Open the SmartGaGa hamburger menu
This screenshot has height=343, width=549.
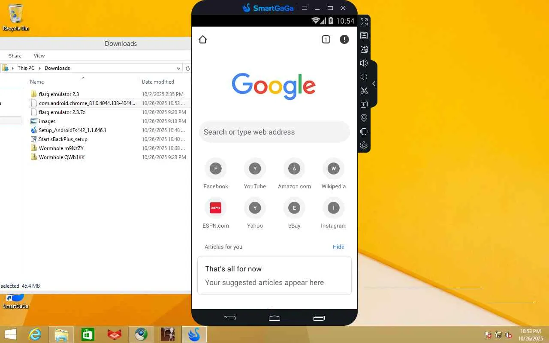click(305, 8)
